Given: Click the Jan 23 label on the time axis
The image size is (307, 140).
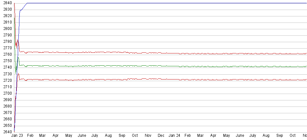Looking at the screenshot, I should [x=17, y=136].
